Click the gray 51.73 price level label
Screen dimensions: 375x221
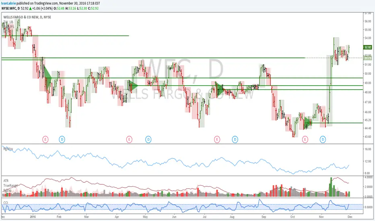pyautogui.click(x=368, y=58)
